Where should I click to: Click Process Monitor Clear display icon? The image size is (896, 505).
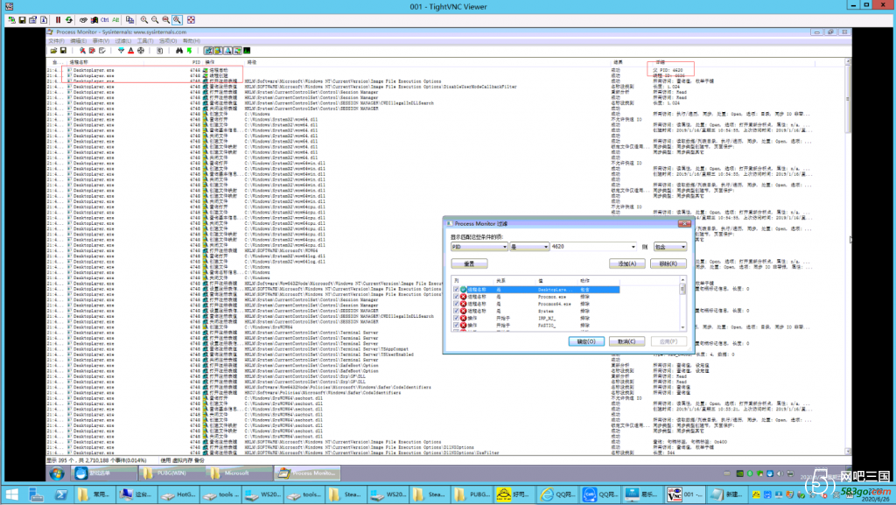click(x=101, y=50)
